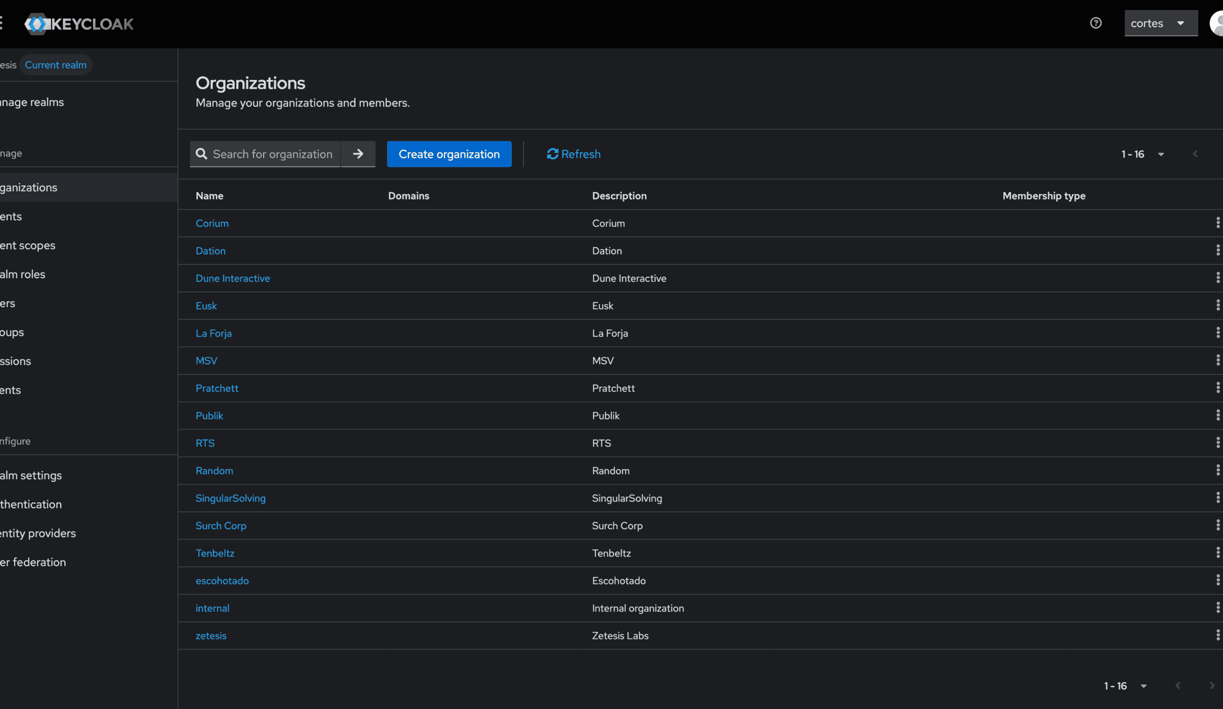Open the SingularSolving organization link
The height and width of the screenshot is (709, 1223).
click(231, 498)
